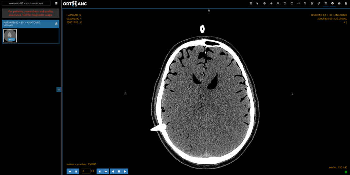Rotate image left with counterclockwise arrow
The height and width of the screenshot is (175, 350).
coord(285,3)
